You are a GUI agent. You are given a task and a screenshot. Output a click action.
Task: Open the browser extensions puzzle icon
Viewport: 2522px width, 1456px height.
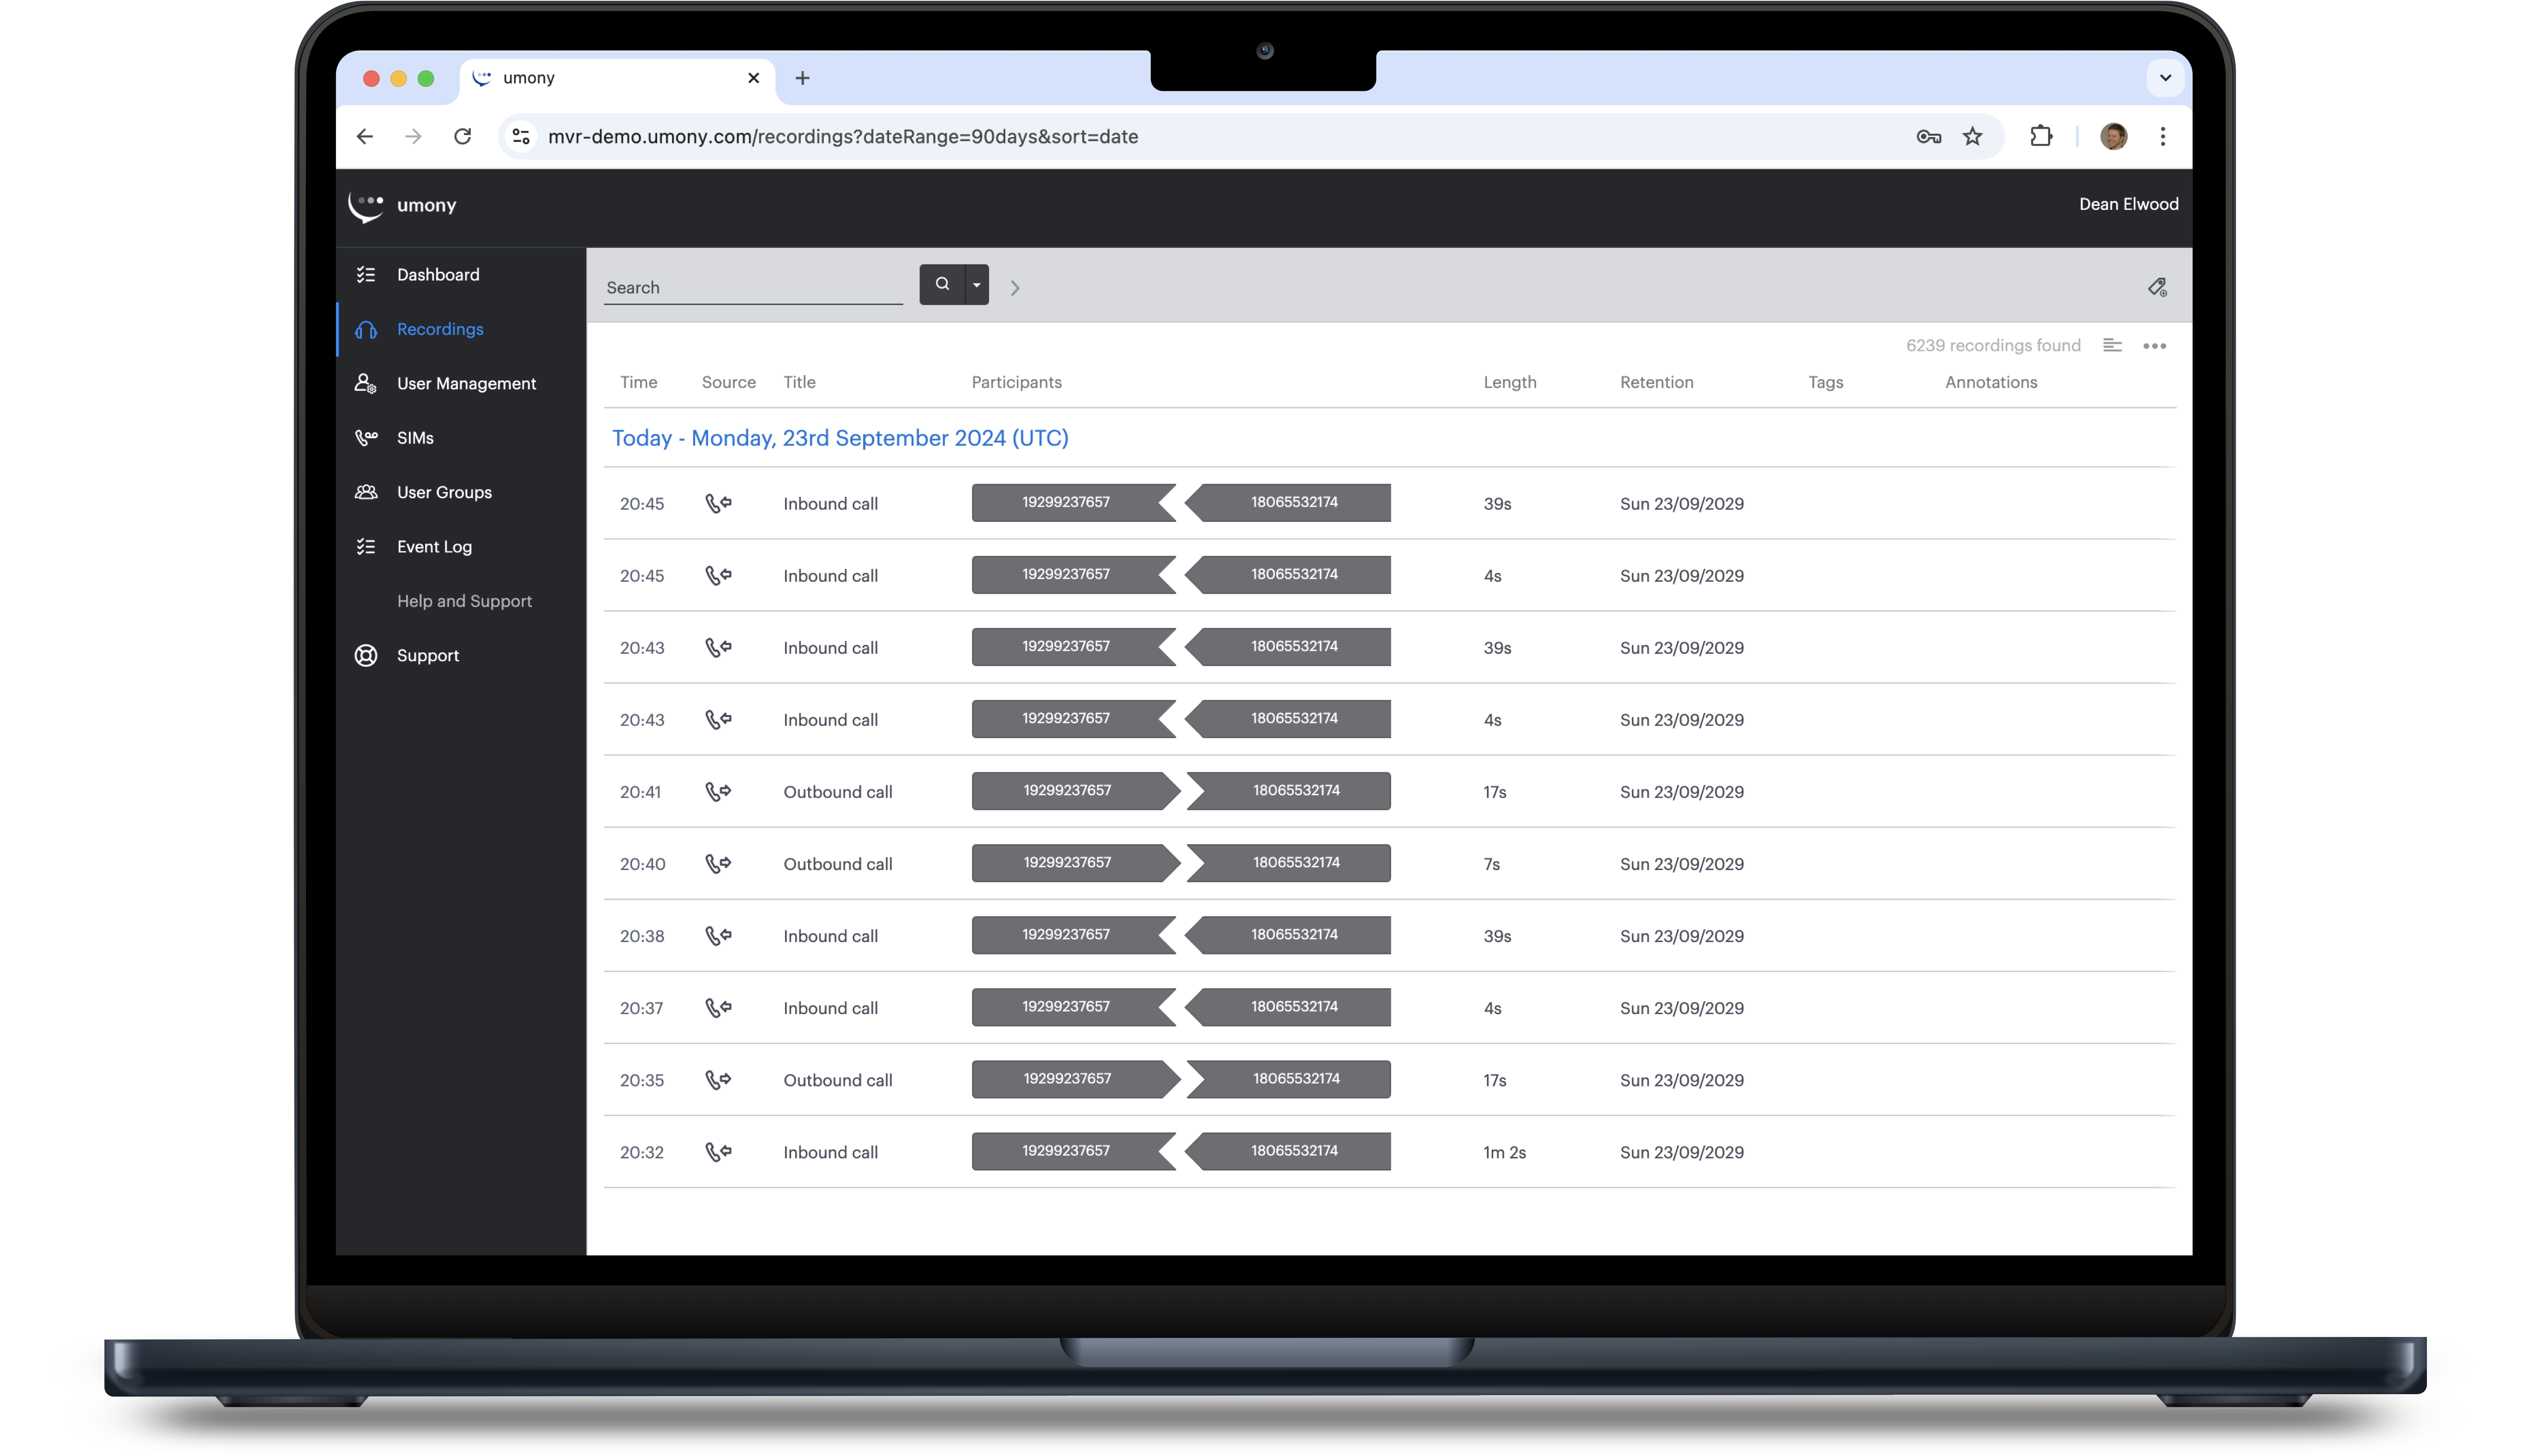click(2040, 136)
